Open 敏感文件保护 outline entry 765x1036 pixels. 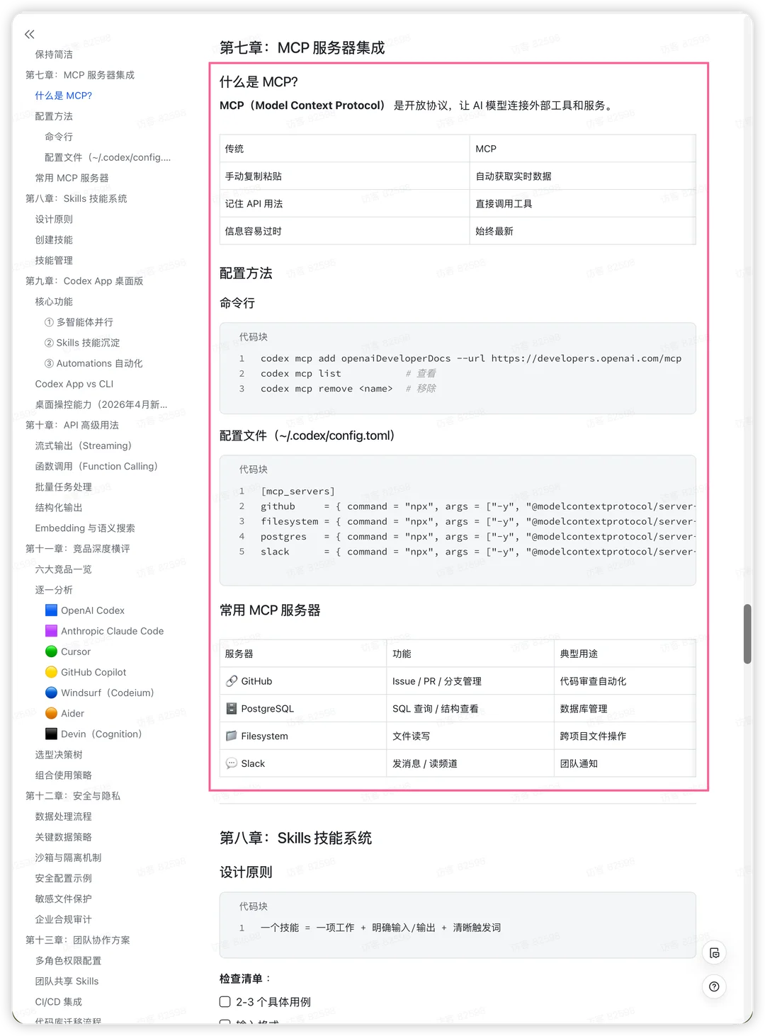click(64, 899)
